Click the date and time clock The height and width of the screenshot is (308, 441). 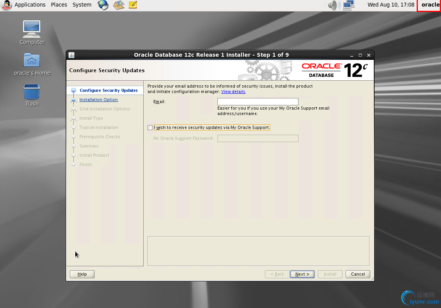391,5
